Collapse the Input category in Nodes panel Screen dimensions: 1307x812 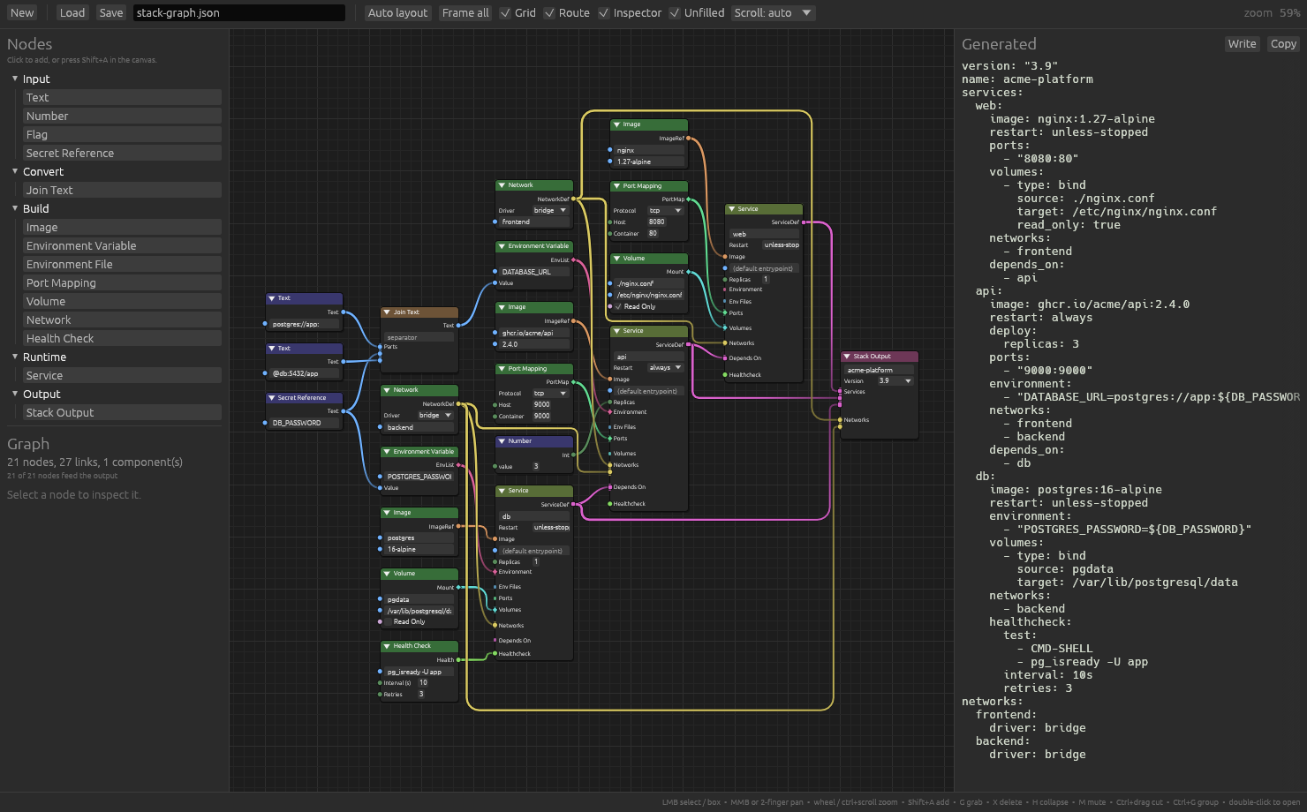pyautogui.click(x=15, y=79)
